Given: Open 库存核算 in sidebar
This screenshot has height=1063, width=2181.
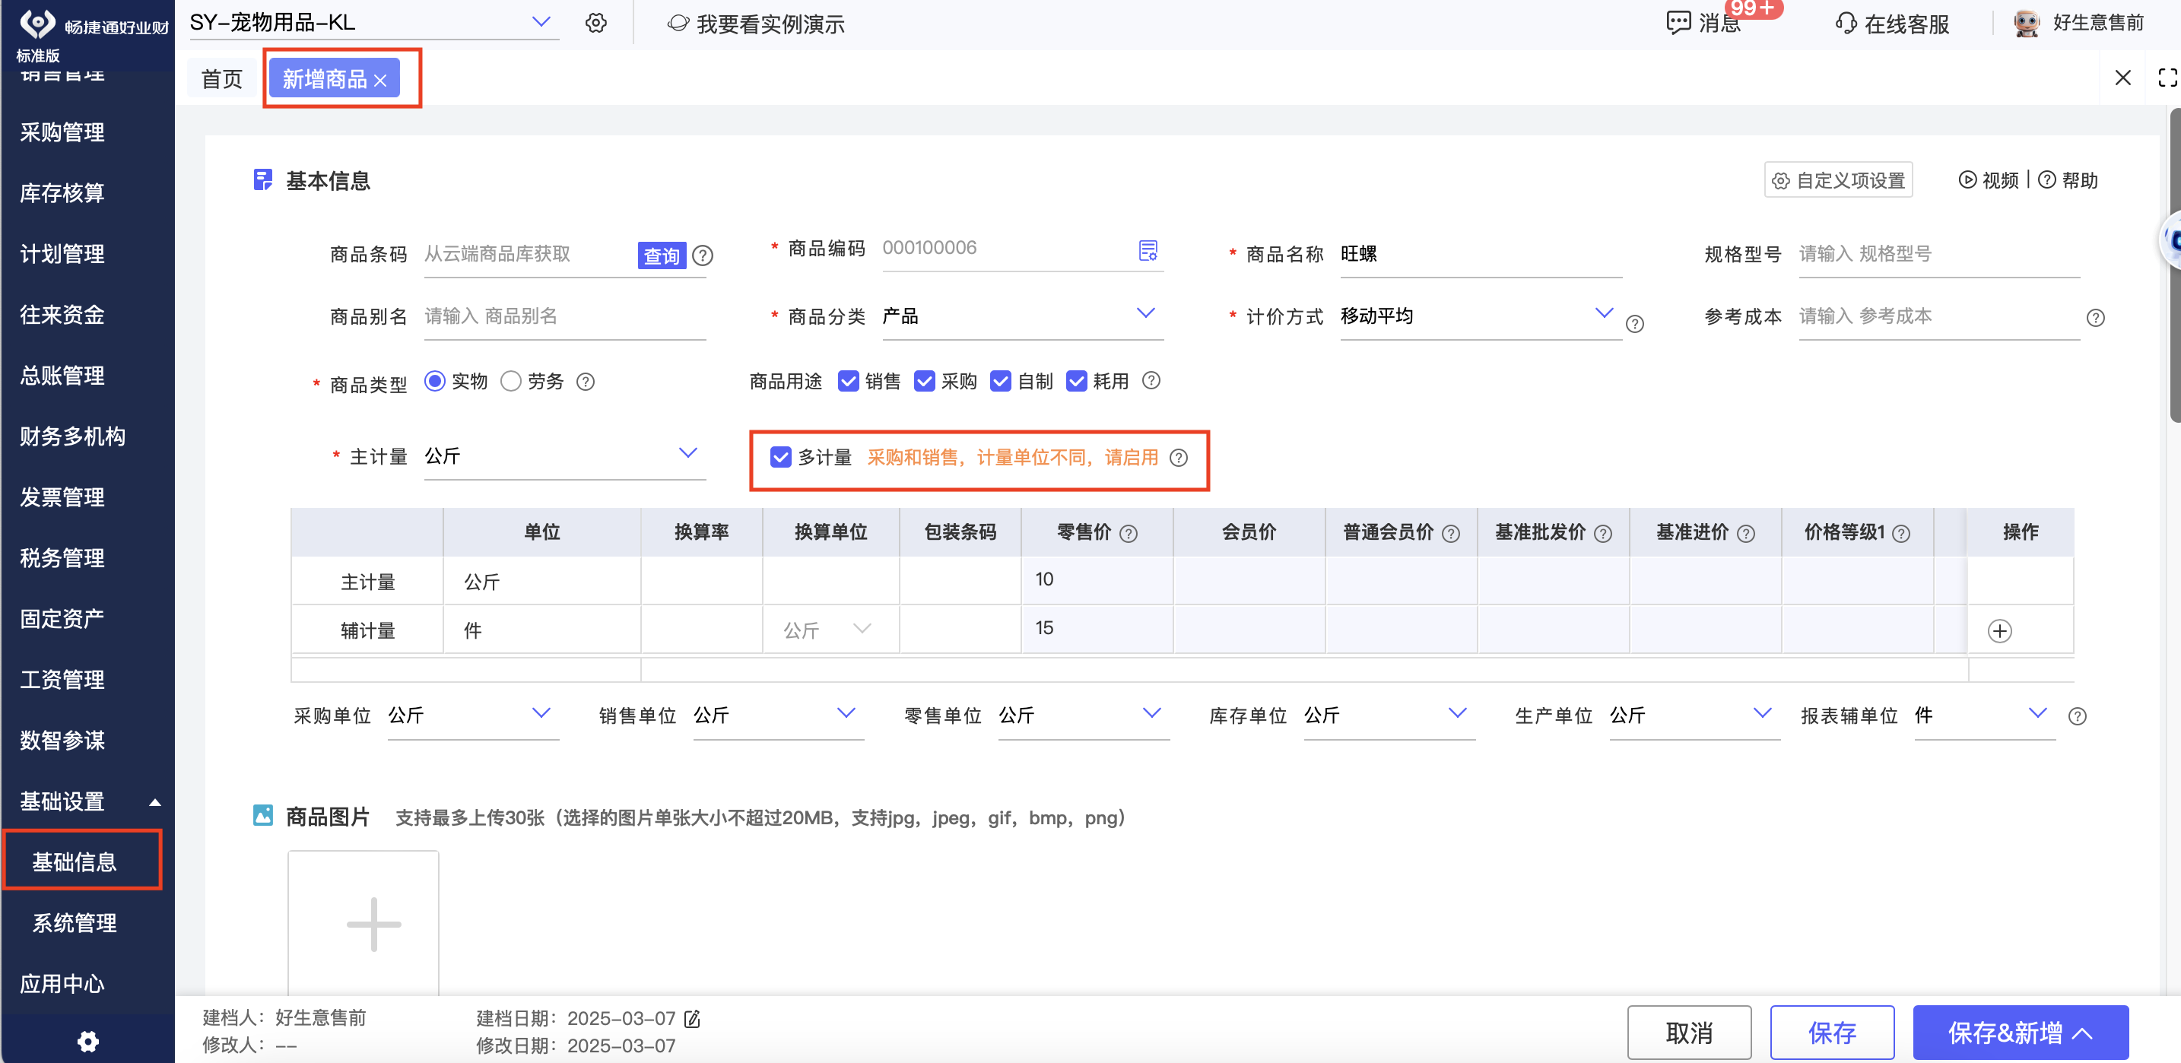Looking at the screenshot, I should tap(62, 194).
